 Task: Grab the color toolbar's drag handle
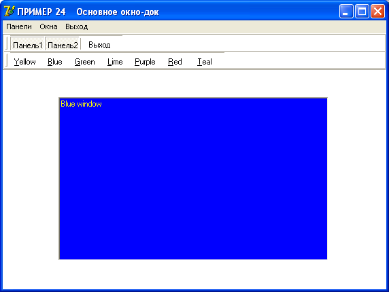click(7, 60)
